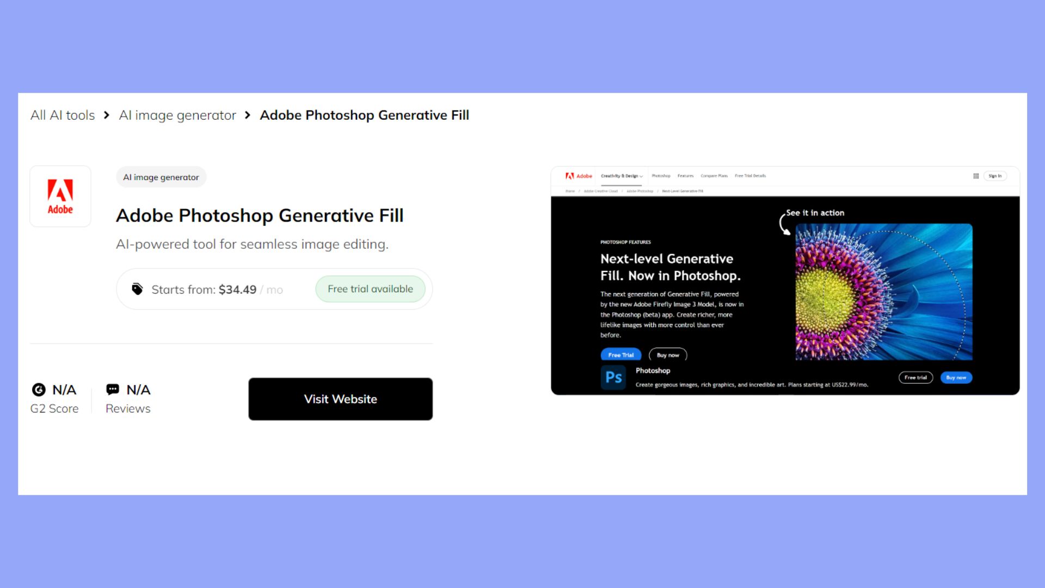The height and width of the screenshot is (588, 1045).
Task: Click the Compare Plans link in preview
Action: coord(712,176)
